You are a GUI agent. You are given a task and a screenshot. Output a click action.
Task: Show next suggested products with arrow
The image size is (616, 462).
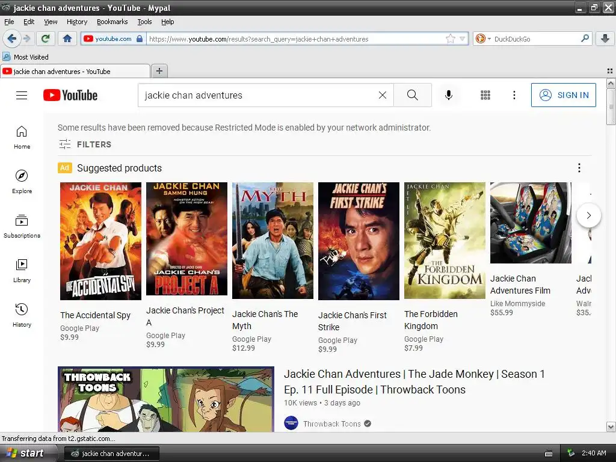pyautogui.click(x=588, y=215)
